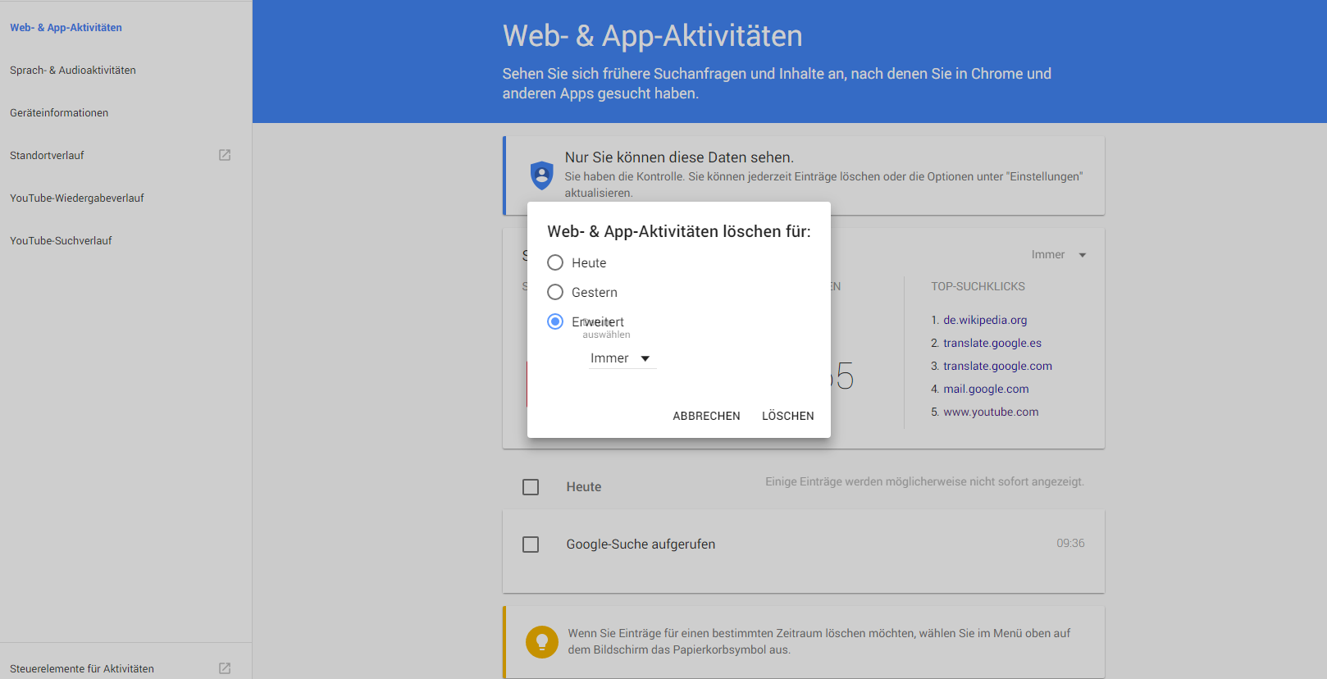The image size is (1327, 679).
Task: Click the blue privacy shield icon
Action: tap(541, 175)
